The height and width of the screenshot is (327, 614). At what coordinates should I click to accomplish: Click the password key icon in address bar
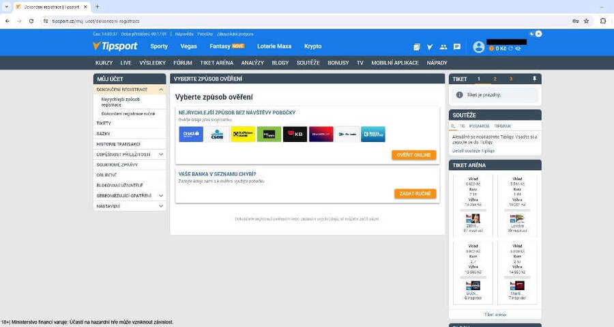pos(576,21)
